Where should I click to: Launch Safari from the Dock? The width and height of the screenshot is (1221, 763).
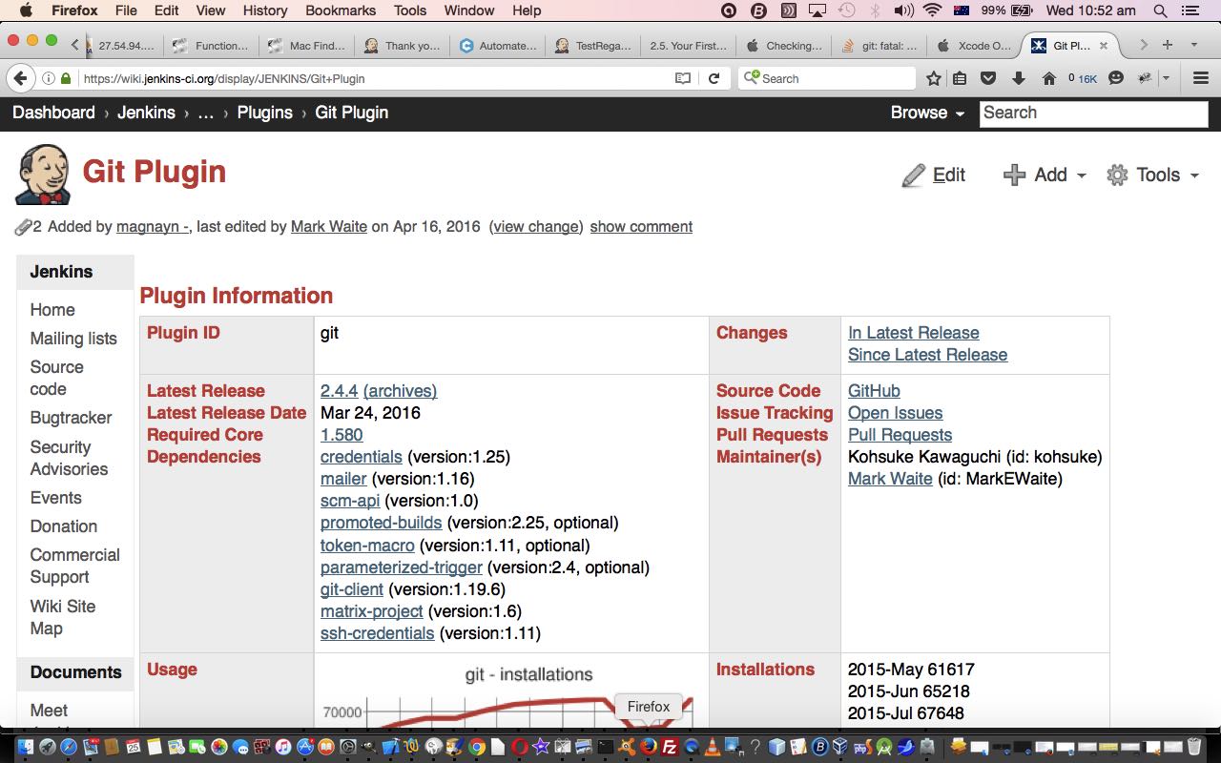point(69,747)
